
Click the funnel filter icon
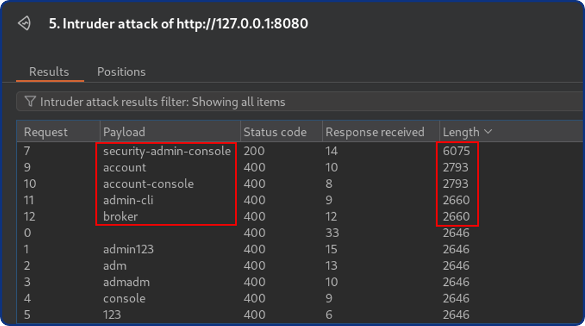(30, 102)
